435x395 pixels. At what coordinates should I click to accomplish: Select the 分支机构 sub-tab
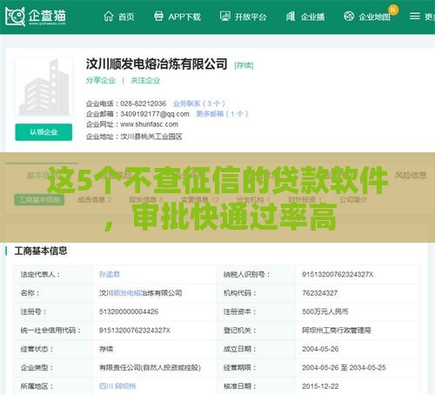pos(253,199)
